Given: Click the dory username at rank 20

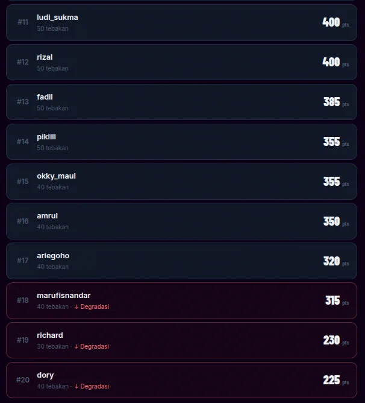Looking at the screenshot, I should (45, 375).
